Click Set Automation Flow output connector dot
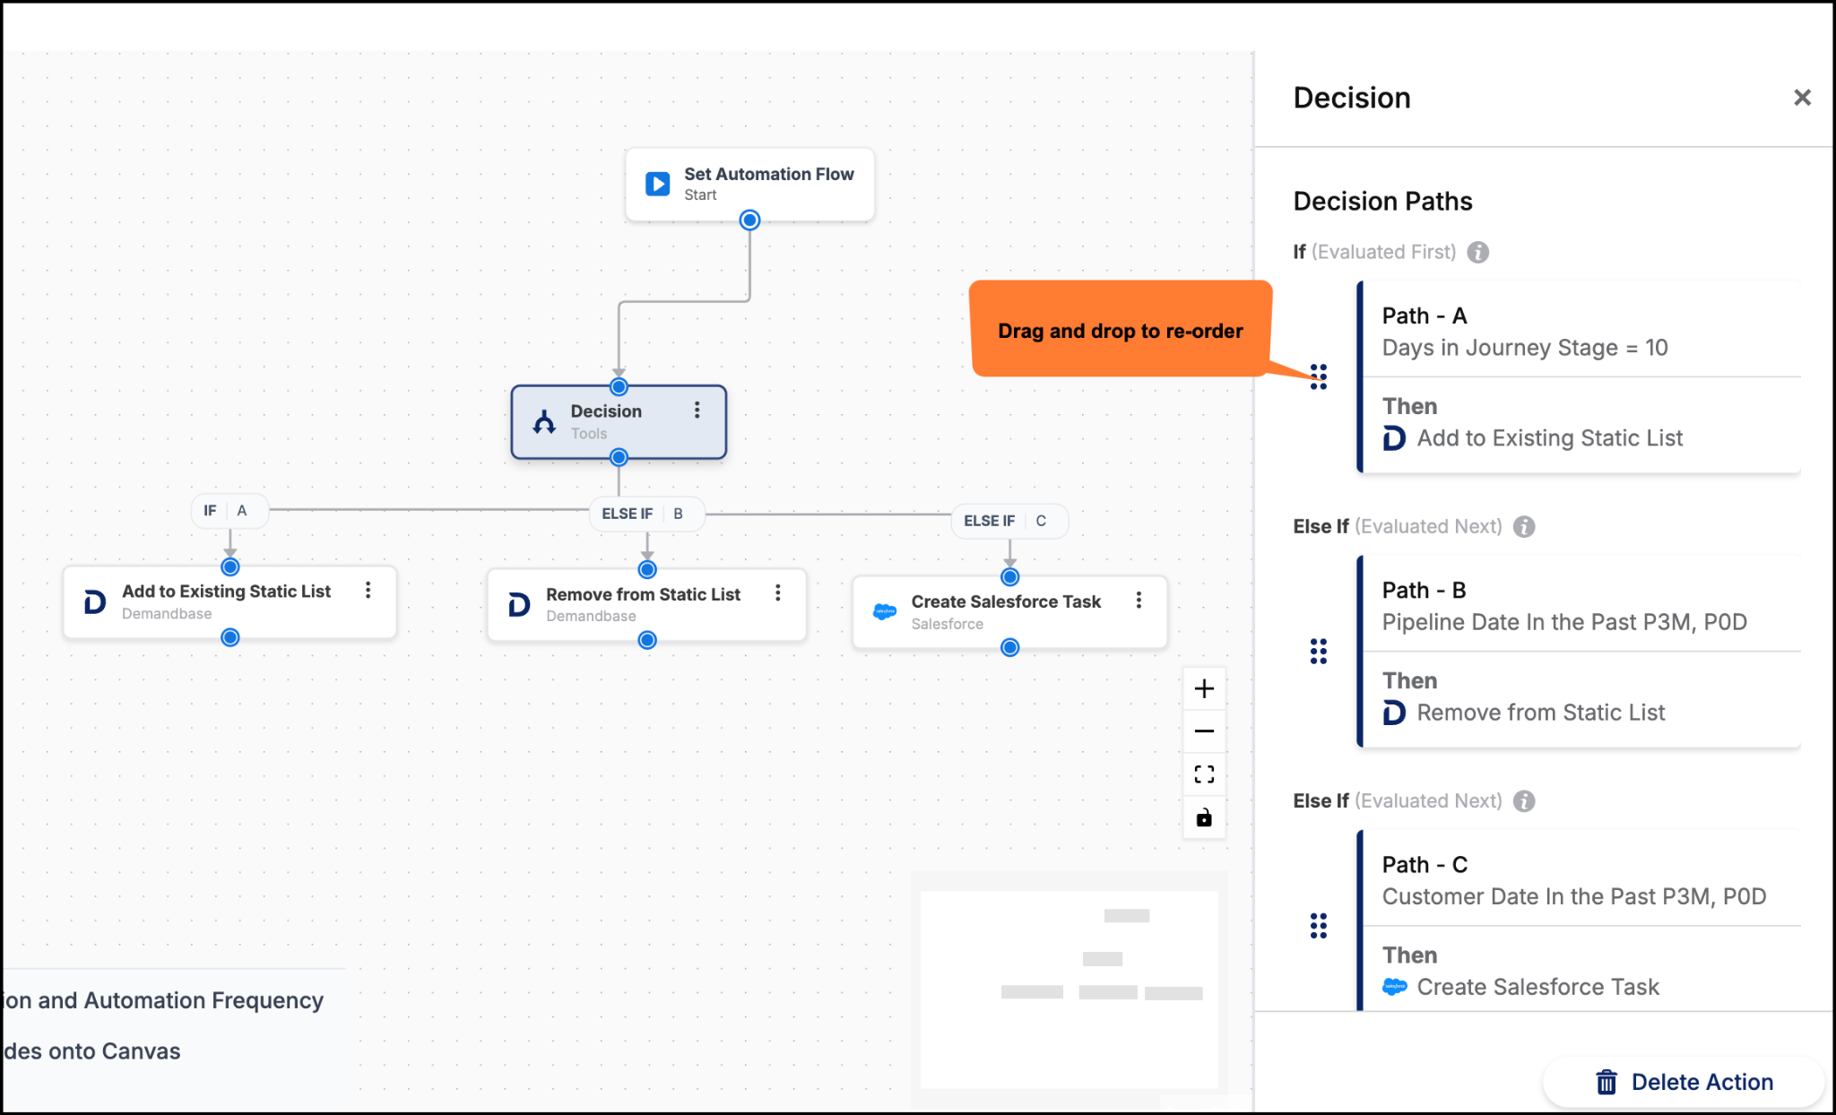 (749, 220)
